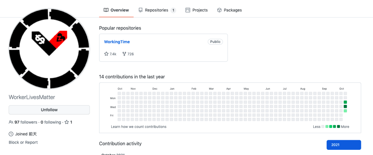The height and width of the screenshot is (155, 373).
Task: Click the book icon beside Overview
Action: [106, 10]
